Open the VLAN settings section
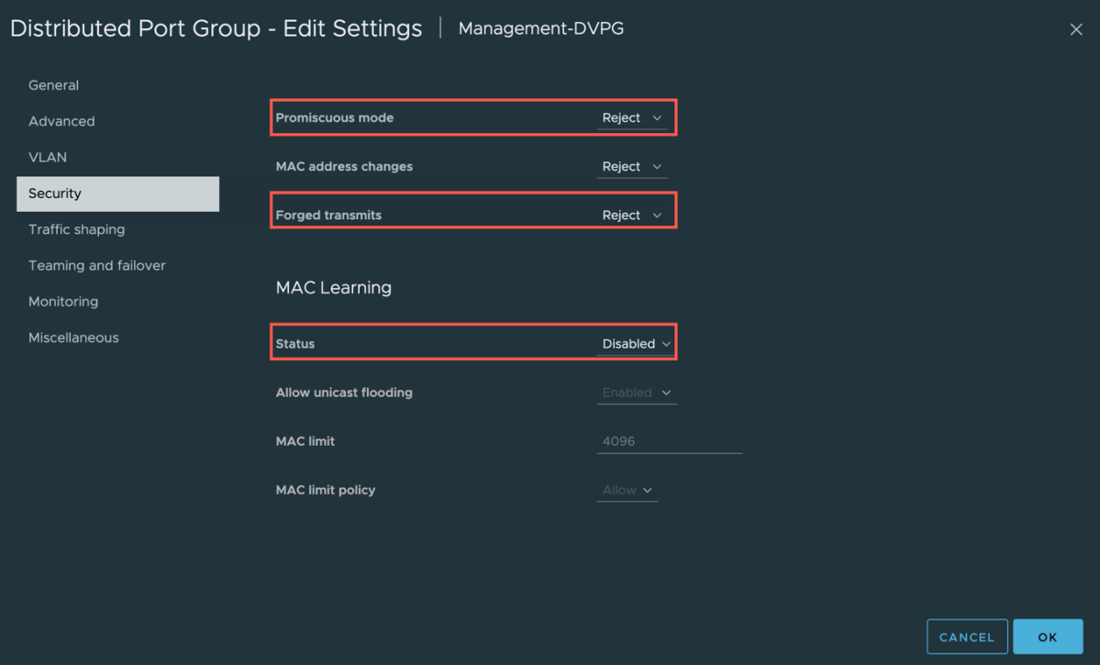1100x665 pixels. coord(48,157)
